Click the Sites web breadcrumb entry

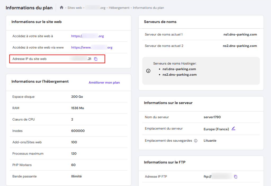coord(74,8)
